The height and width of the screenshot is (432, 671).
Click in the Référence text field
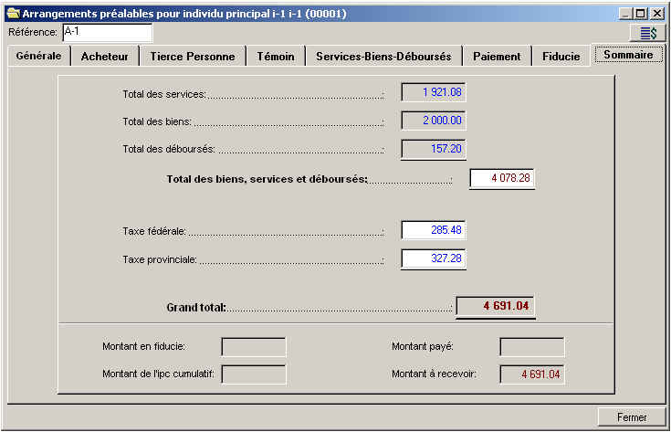pyautogui.click(x=107, y=33)
